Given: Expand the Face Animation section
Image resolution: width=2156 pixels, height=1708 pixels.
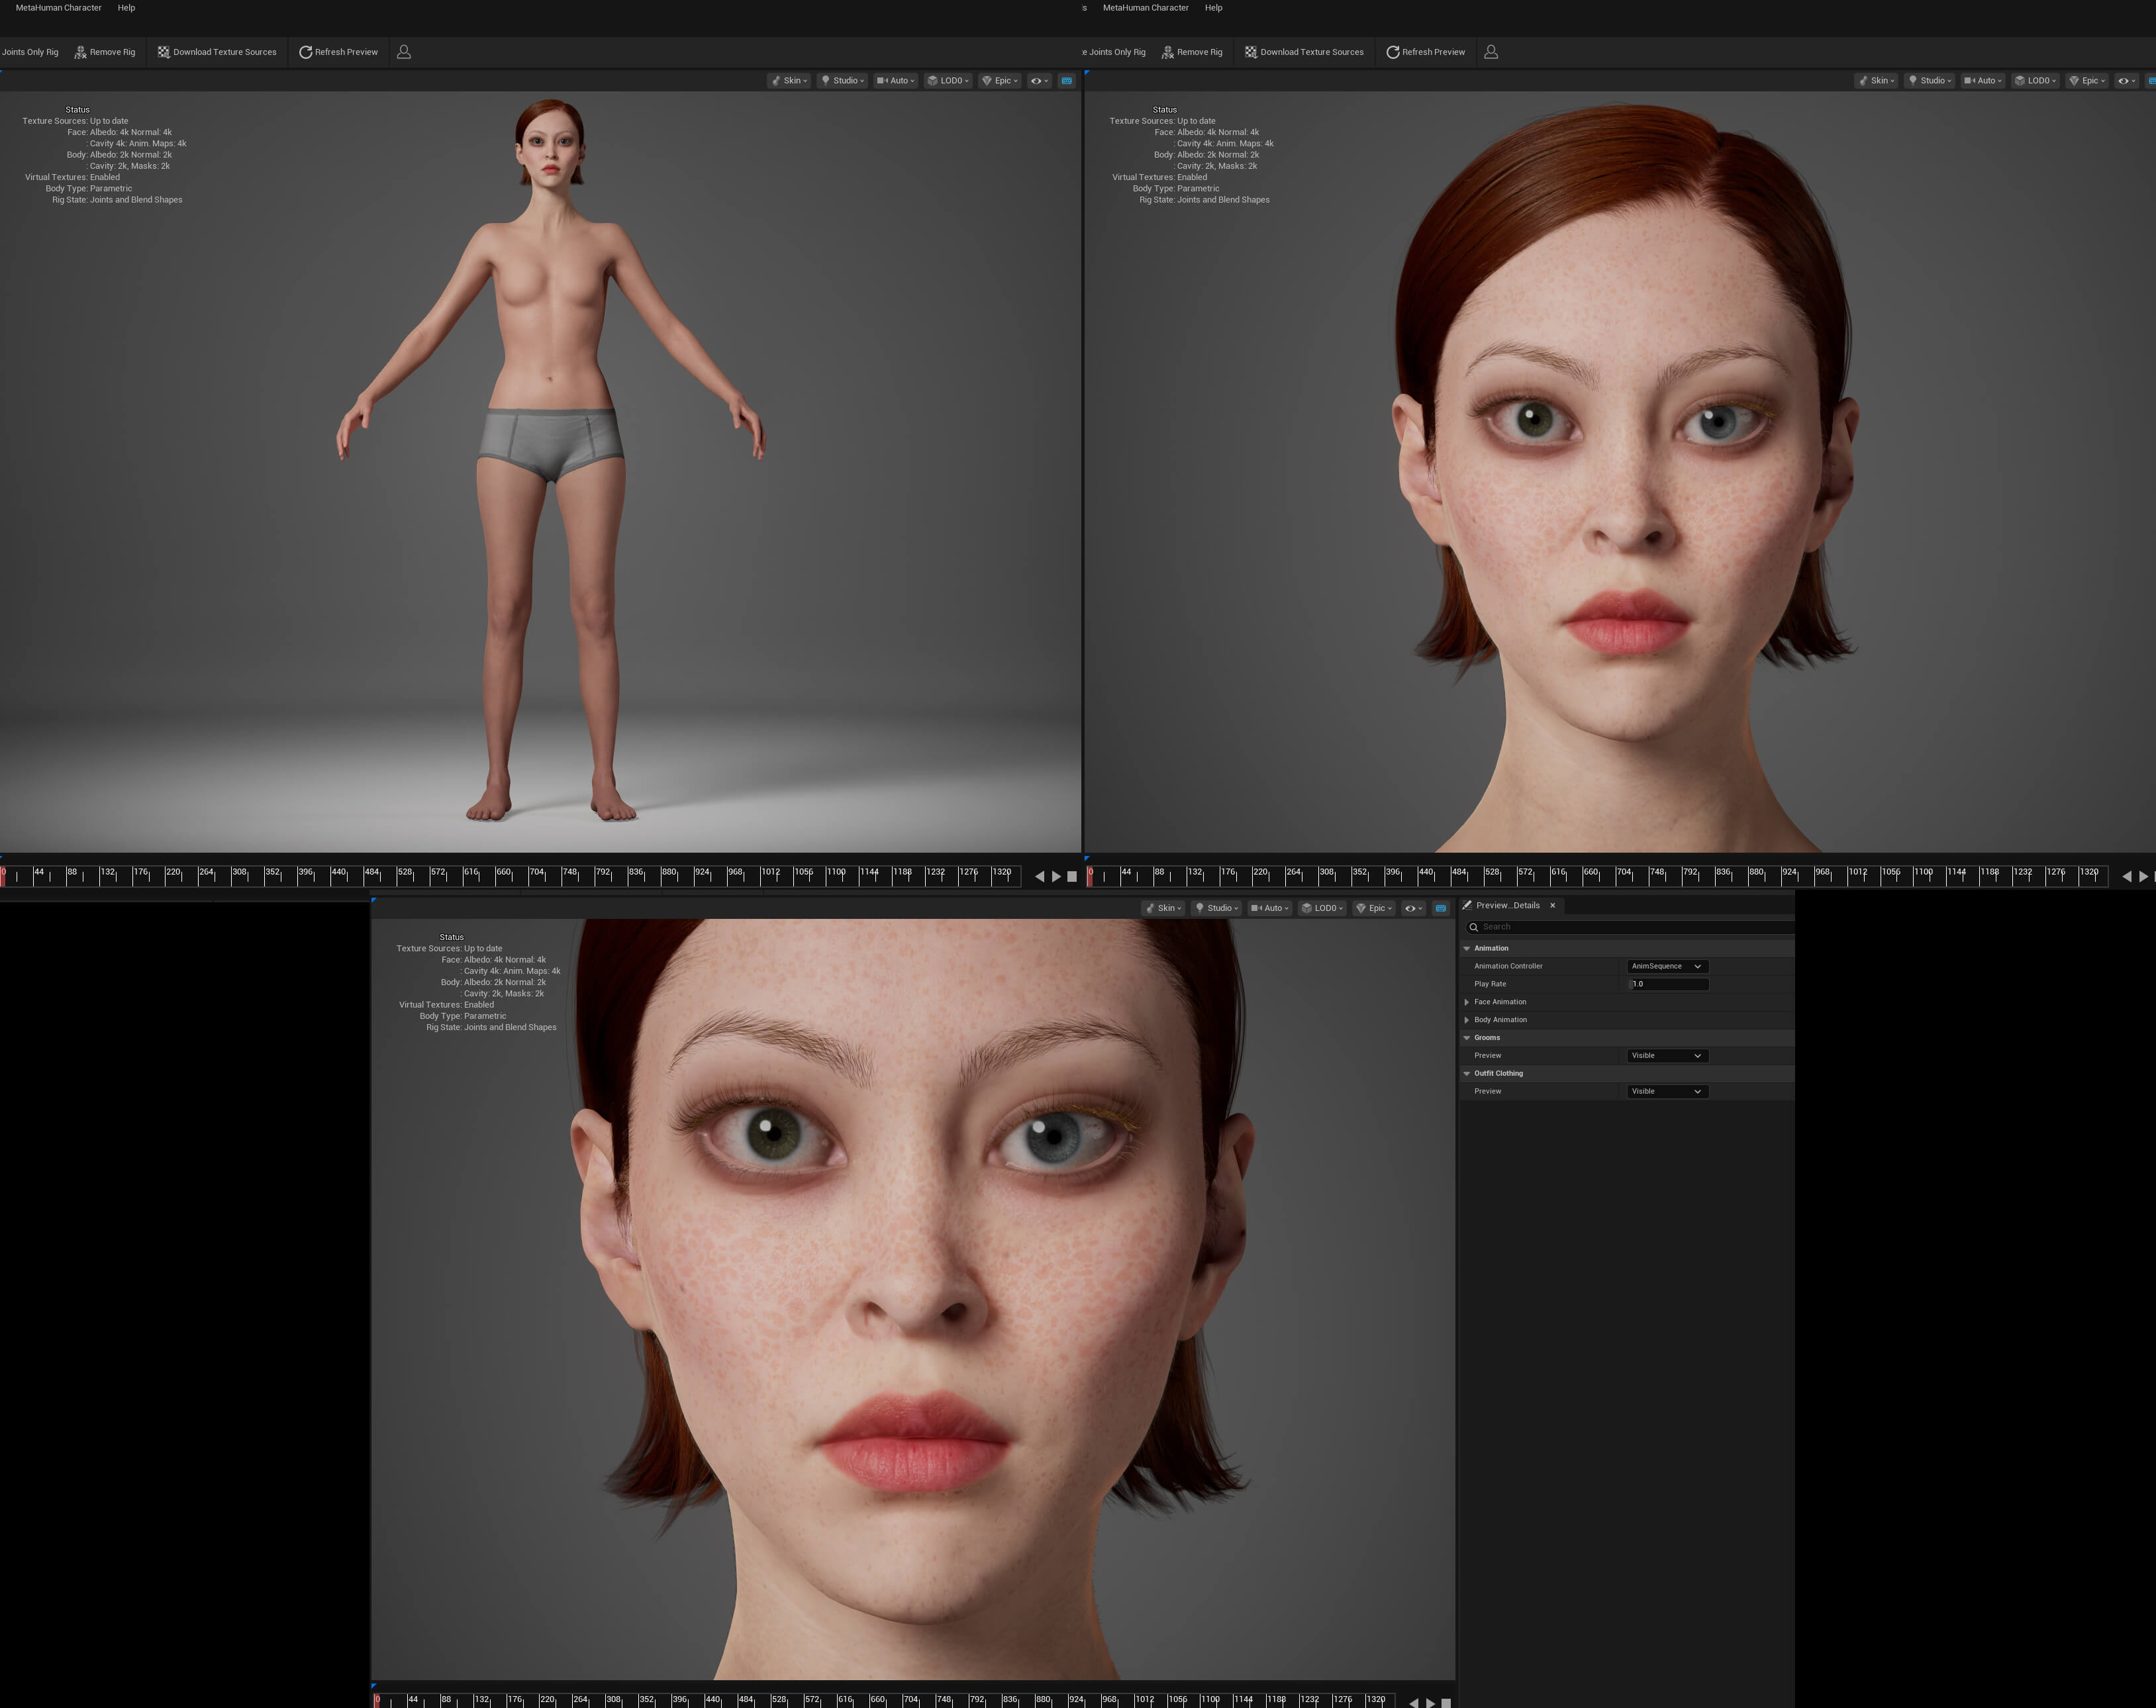Looking at the screenshot, I should 1467,1002.
